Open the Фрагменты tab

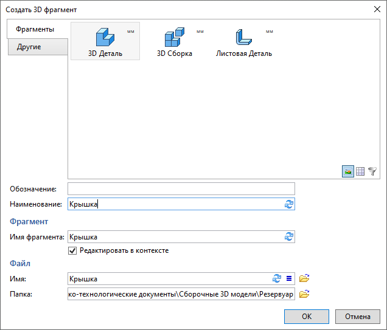pyautogui.click(x=35, y=29)
